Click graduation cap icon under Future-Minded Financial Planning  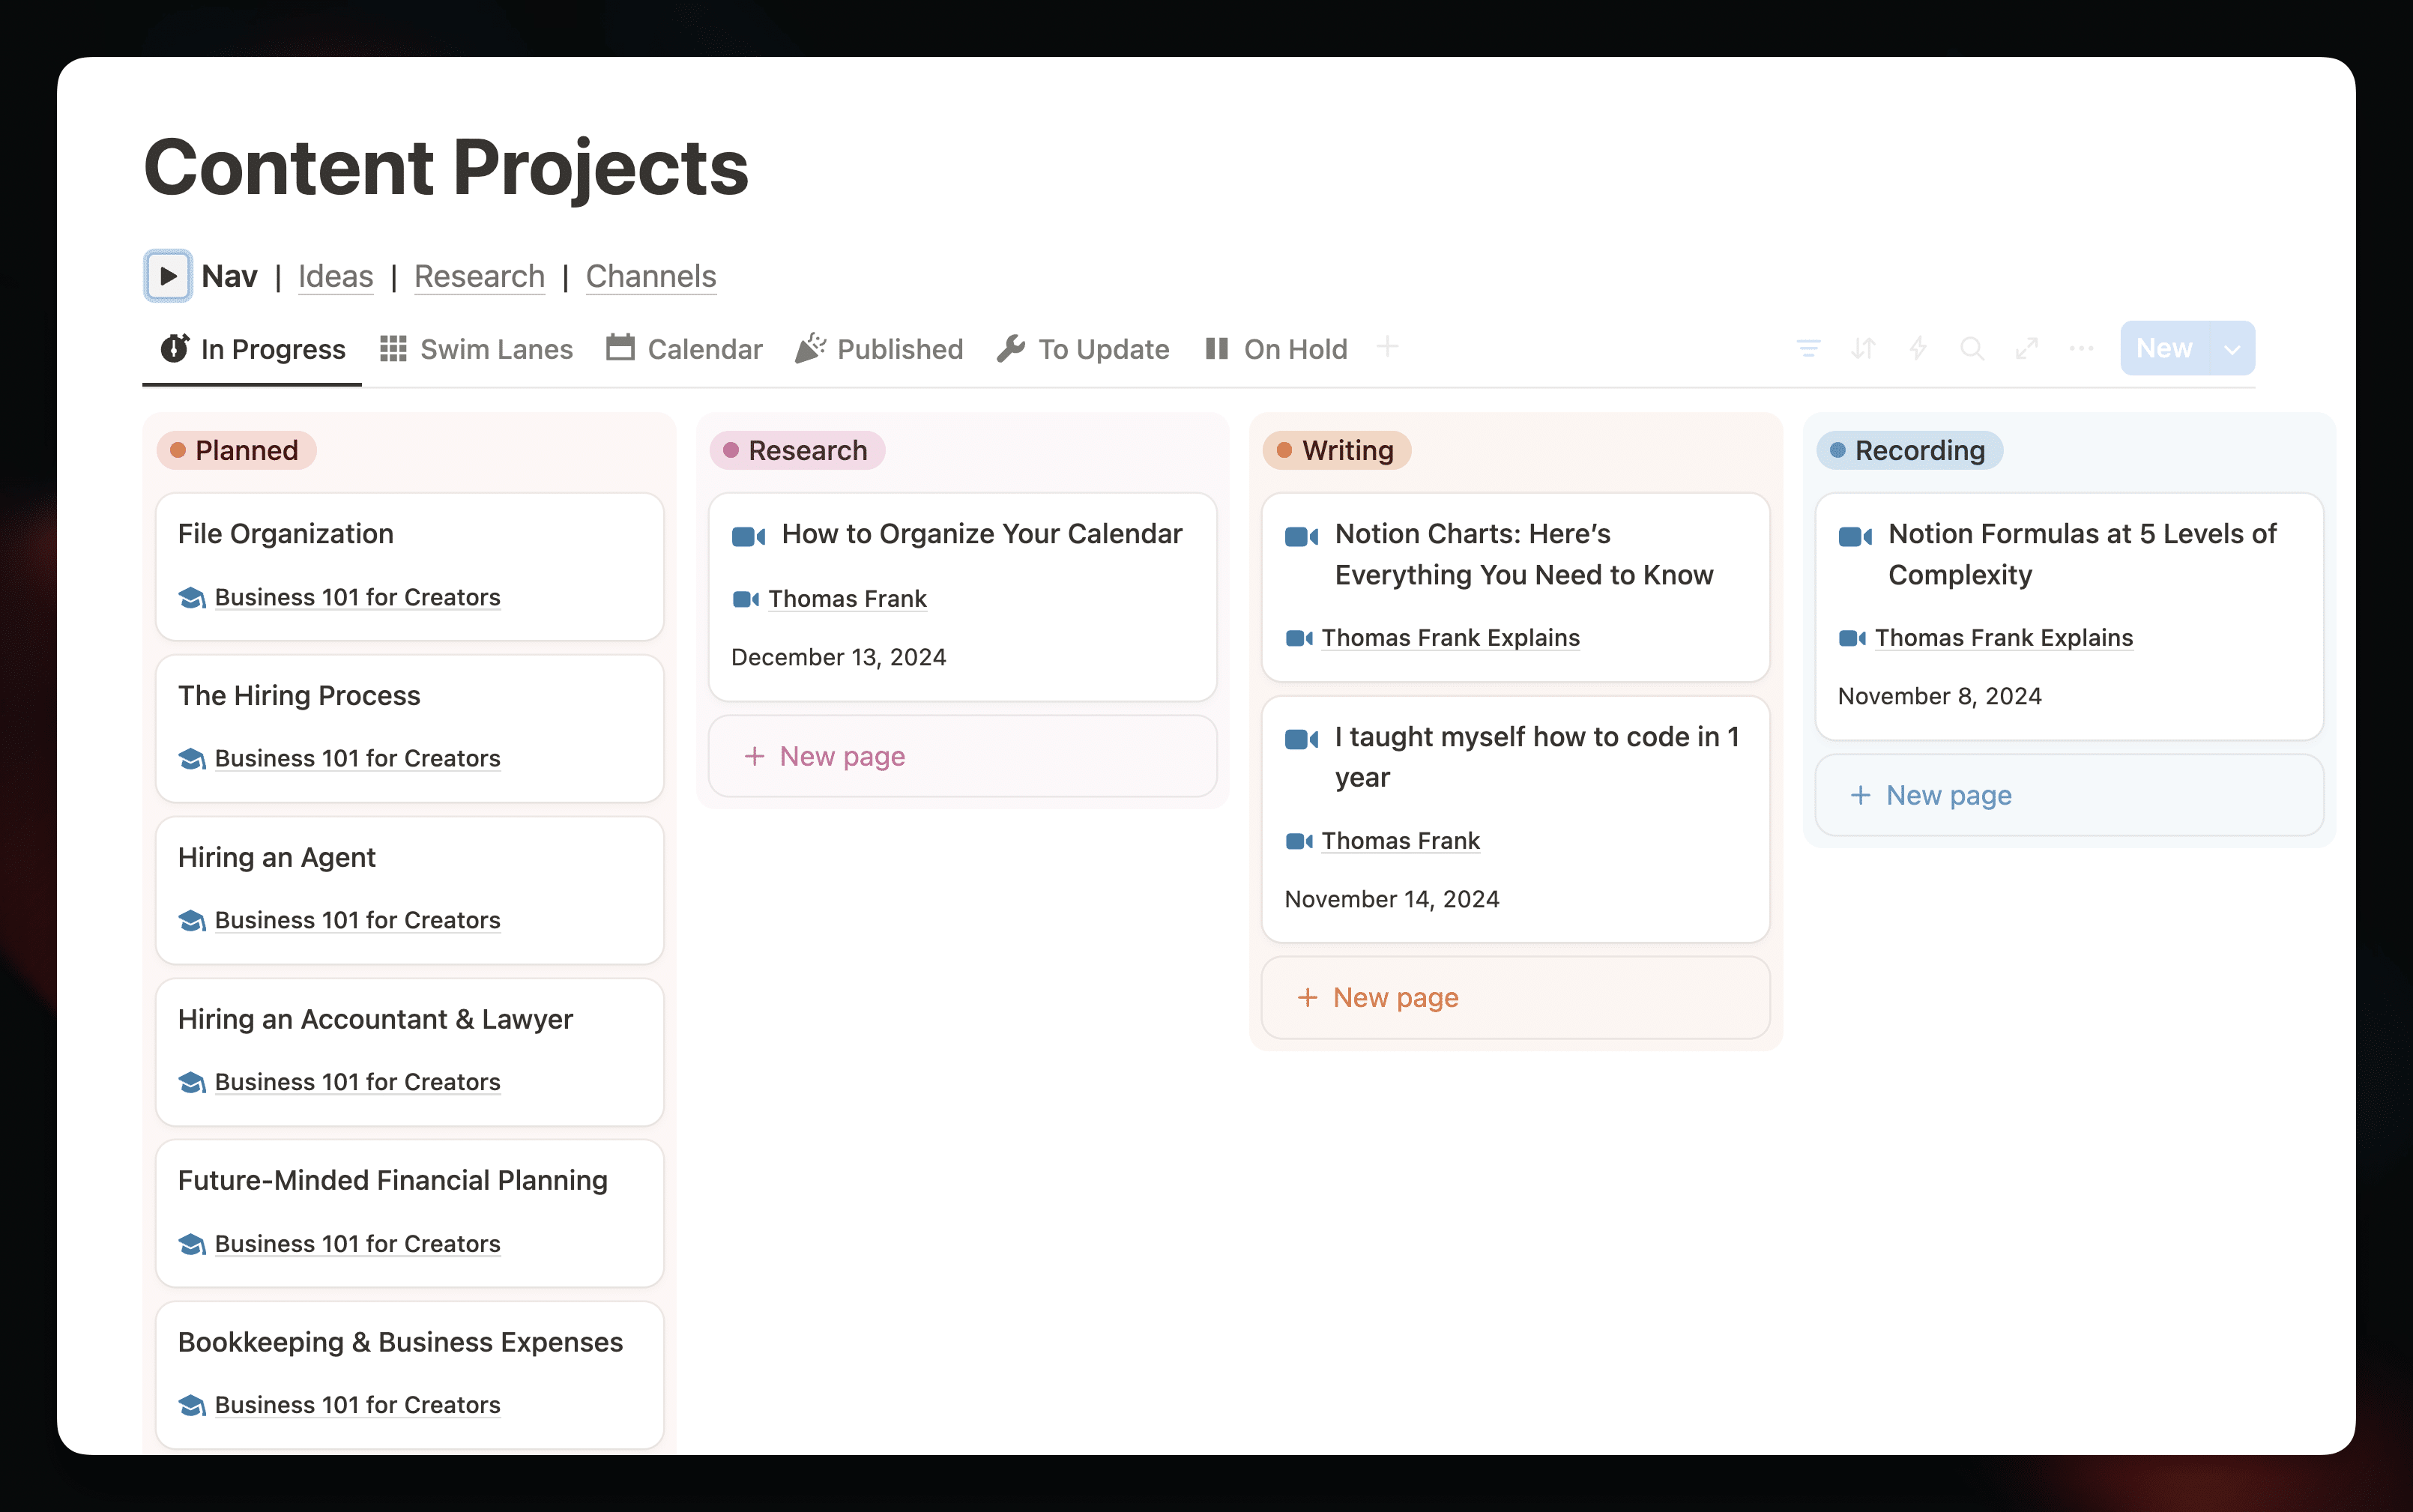(192, 1244)
